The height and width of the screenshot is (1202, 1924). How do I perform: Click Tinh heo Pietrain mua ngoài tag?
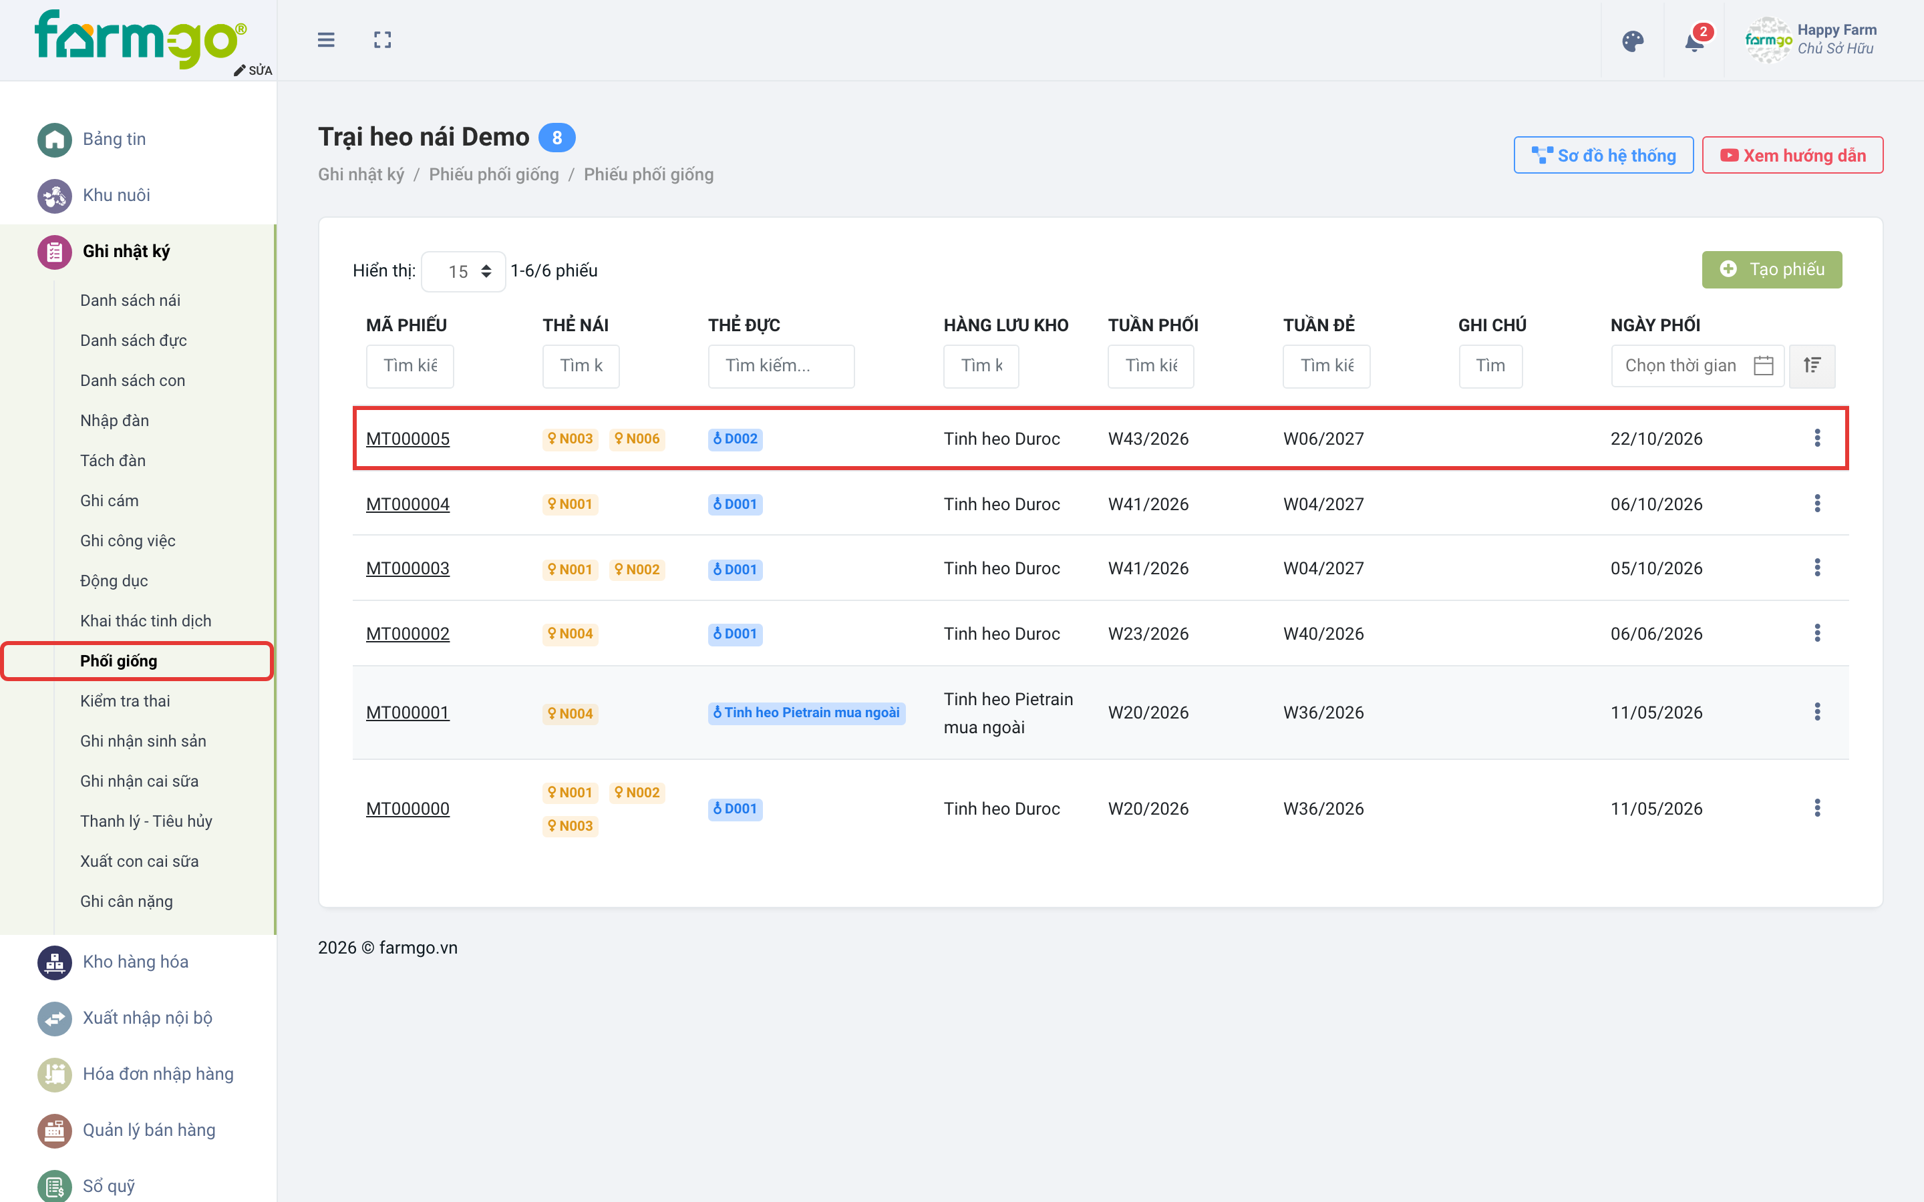coord(806,713)
